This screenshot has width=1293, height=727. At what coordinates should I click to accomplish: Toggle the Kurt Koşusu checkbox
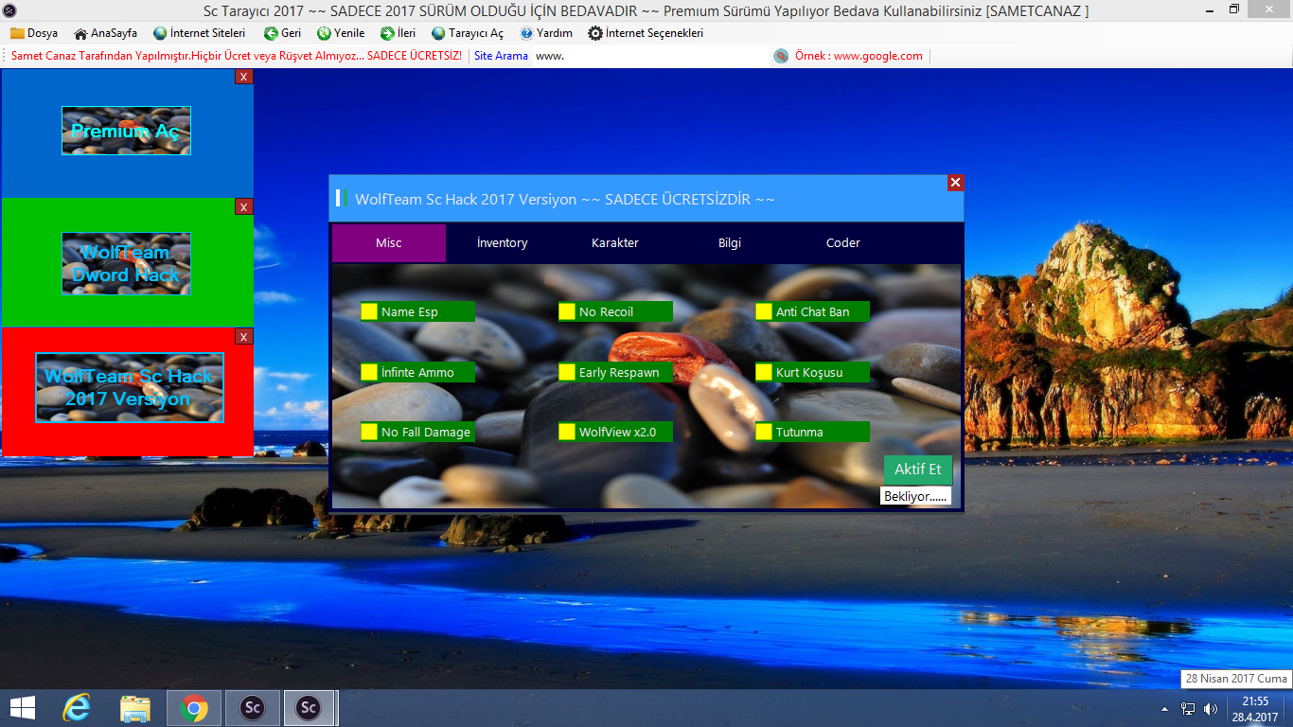764,372
